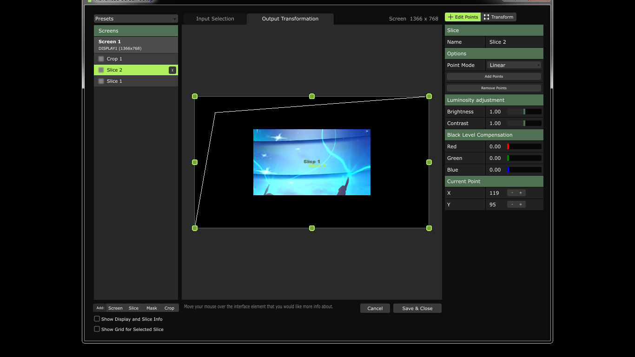Increase the X value of current point
This screenshot has height=357, width=635.
pos(521,193)
